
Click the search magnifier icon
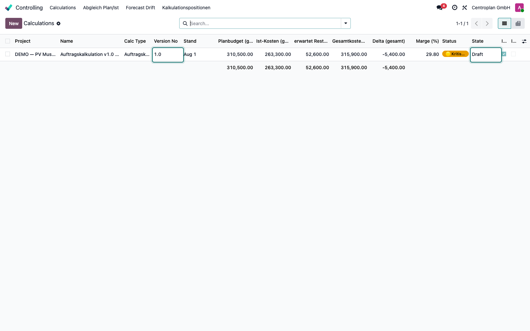click(185, 24)
